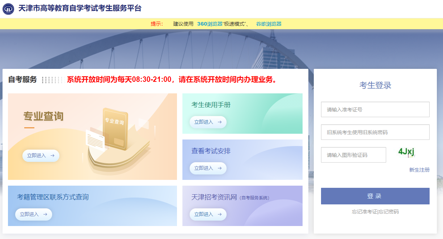
Task: Click the platform logo icon
Action: tap(8, 8)
